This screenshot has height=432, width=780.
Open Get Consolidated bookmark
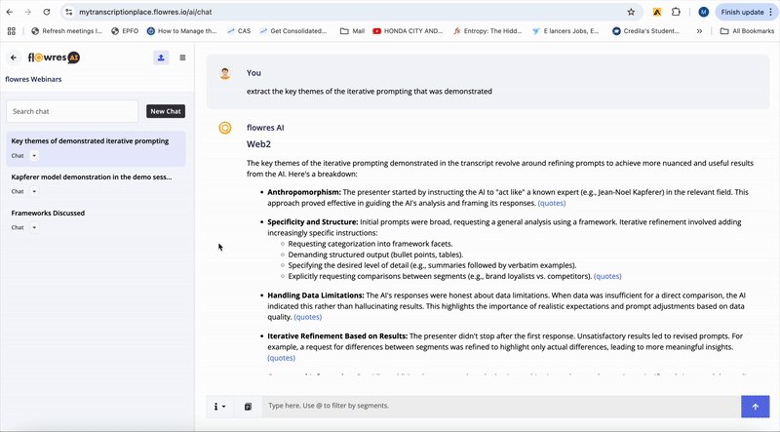pos(293,31)
